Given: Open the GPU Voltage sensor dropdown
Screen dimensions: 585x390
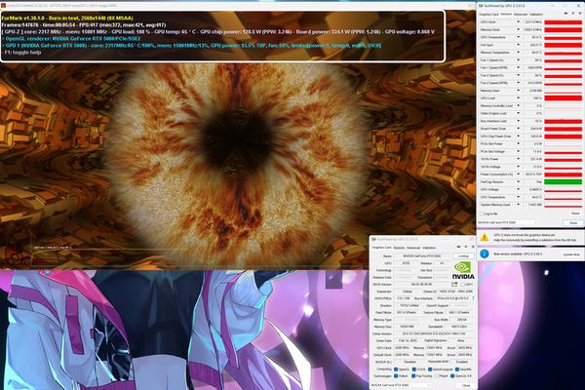Looking at the screenshot, I should [x=518, y=189].
